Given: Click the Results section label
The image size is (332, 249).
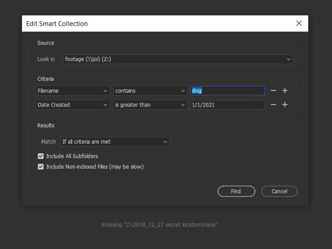Looking at the screenshot, I should (x=46, y=126).
